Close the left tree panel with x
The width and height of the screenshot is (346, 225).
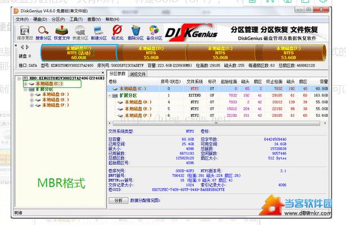(x=103, y=72)
